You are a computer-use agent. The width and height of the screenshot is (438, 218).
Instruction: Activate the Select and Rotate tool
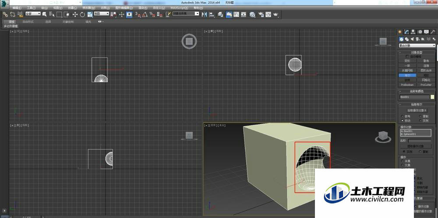pos(82,14)
